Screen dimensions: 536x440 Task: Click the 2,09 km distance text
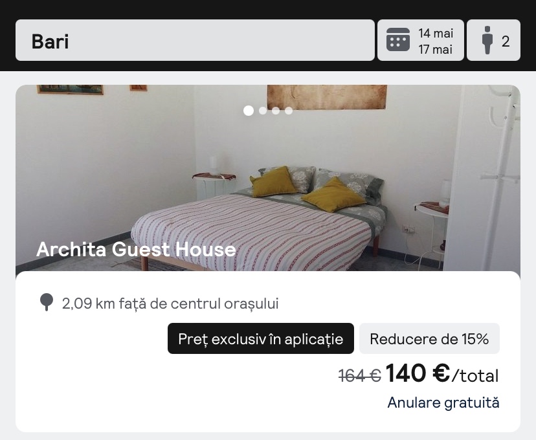point(170,303)
